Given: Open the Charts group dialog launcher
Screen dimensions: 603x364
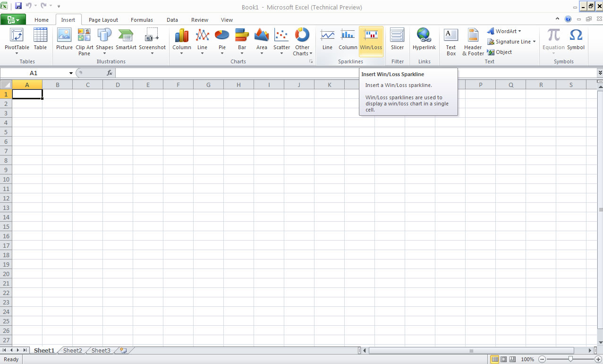Looking at the screenshot, I should 311,62.
